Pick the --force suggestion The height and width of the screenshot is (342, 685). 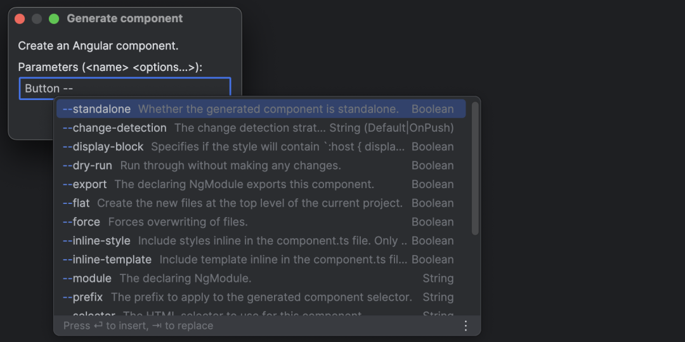(x=82, y=222)
